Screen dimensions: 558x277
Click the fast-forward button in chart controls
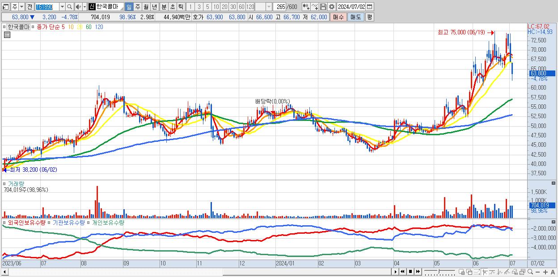pyautogui.click(x=418, y=272)
